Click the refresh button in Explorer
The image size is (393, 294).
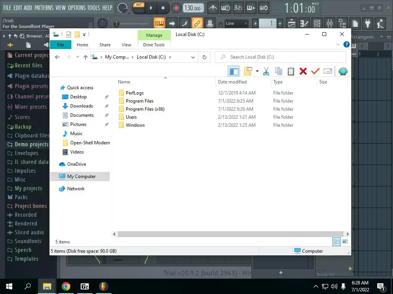(205, 57)
